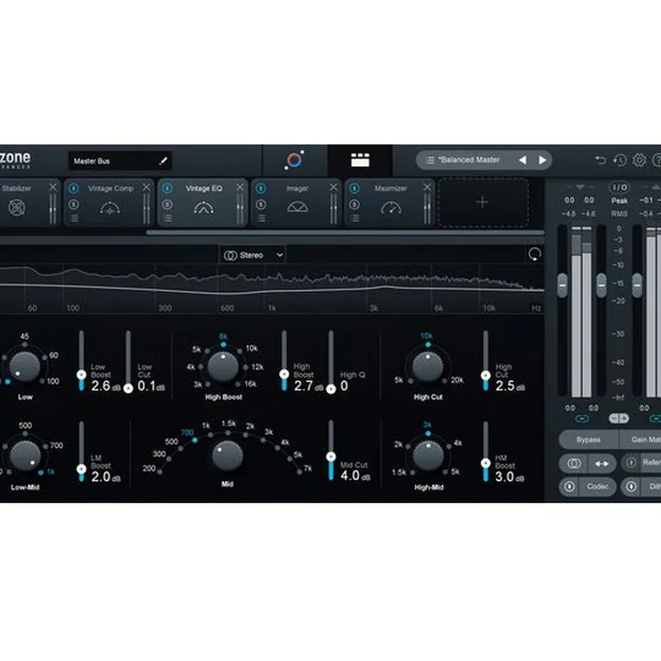Toggle Vintage EQ module power
This screenshot has height=661, width=661.
[167, 188]
